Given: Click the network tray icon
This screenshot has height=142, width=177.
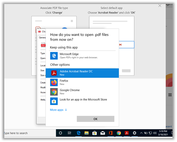Looking at the screenshot, I should click(x=150, y=133).
